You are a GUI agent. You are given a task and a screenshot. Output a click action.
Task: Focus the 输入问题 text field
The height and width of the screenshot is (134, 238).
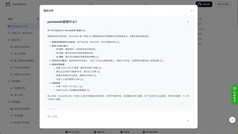[x=114, y=117]
